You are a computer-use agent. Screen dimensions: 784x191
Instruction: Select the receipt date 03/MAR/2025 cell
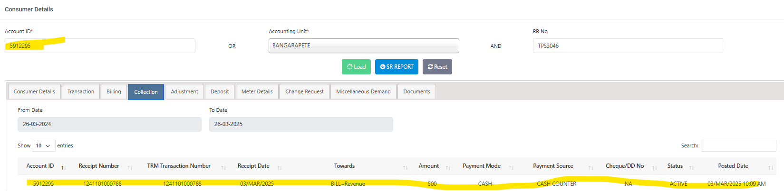[257, 184]
